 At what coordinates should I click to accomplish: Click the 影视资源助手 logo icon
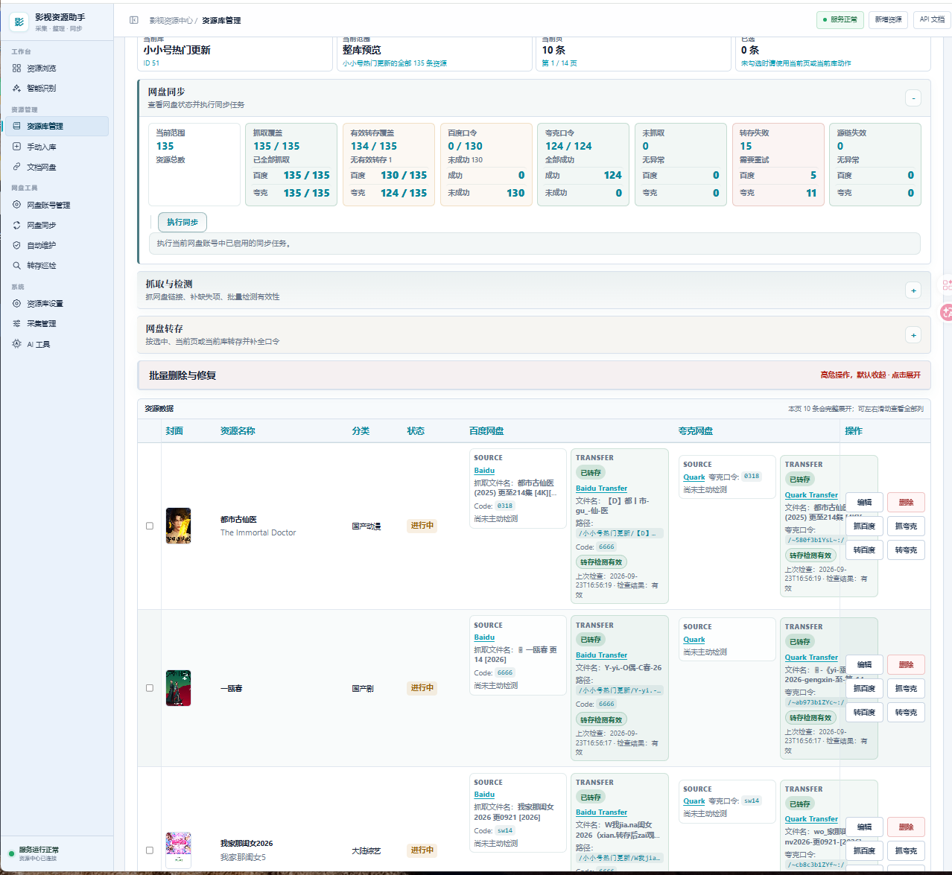pos(19,22)
